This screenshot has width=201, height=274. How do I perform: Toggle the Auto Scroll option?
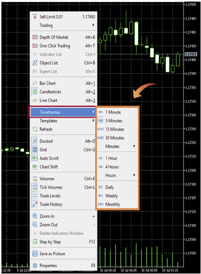pos(49,158)
